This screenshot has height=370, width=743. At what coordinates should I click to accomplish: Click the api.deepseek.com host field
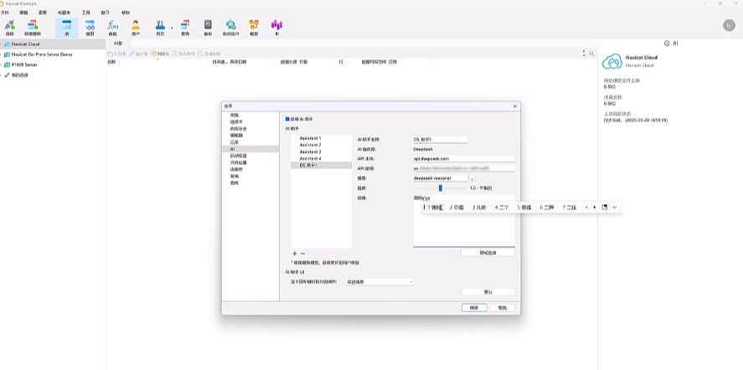point(464,159)
